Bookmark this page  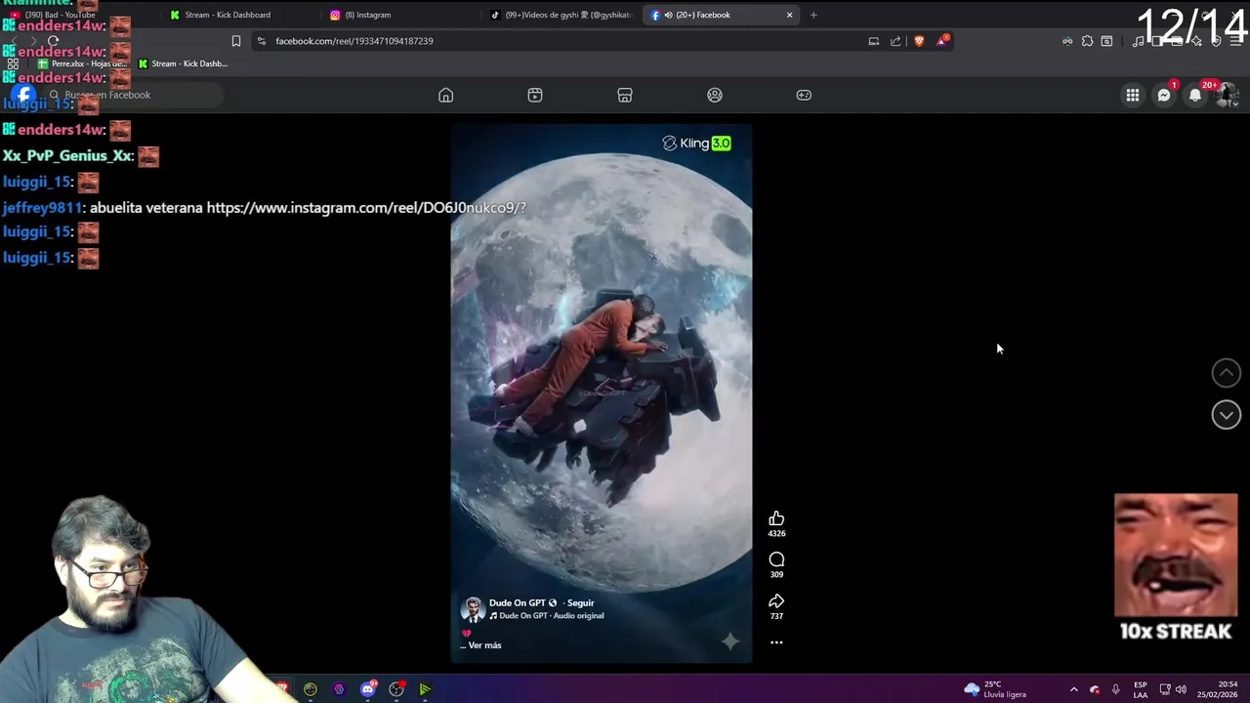235,41
